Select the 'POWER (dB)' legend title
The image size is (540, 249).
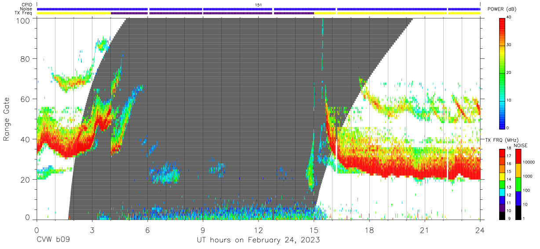tap(502, 10)
